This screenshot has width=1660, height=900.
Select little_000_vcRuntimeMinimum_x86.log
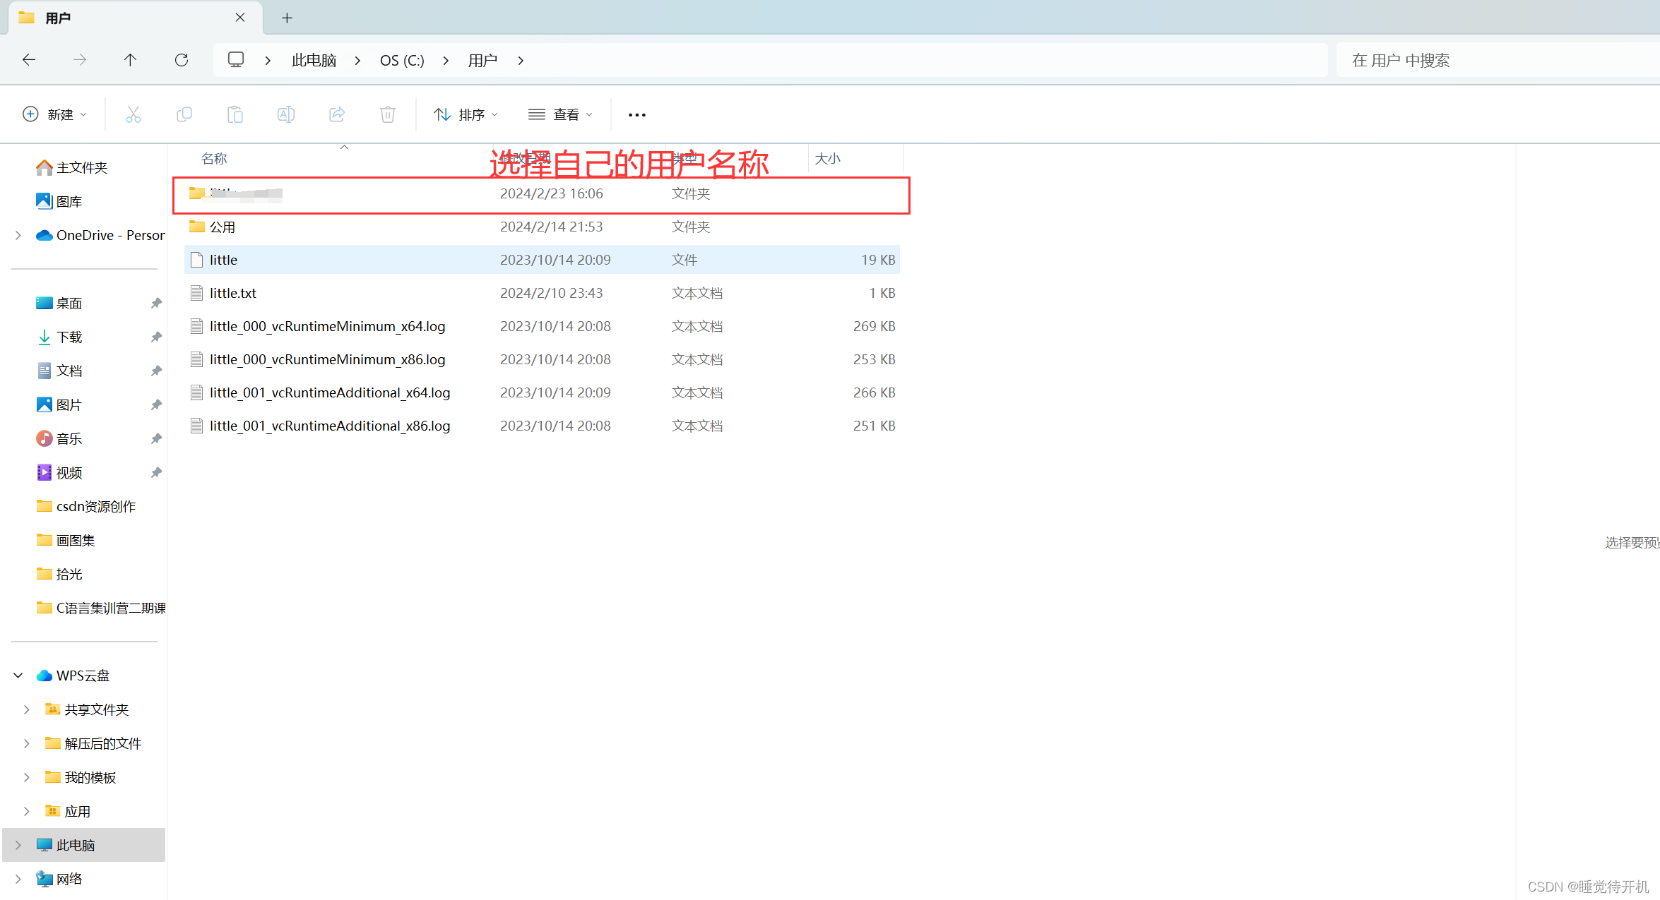(542, 359)
